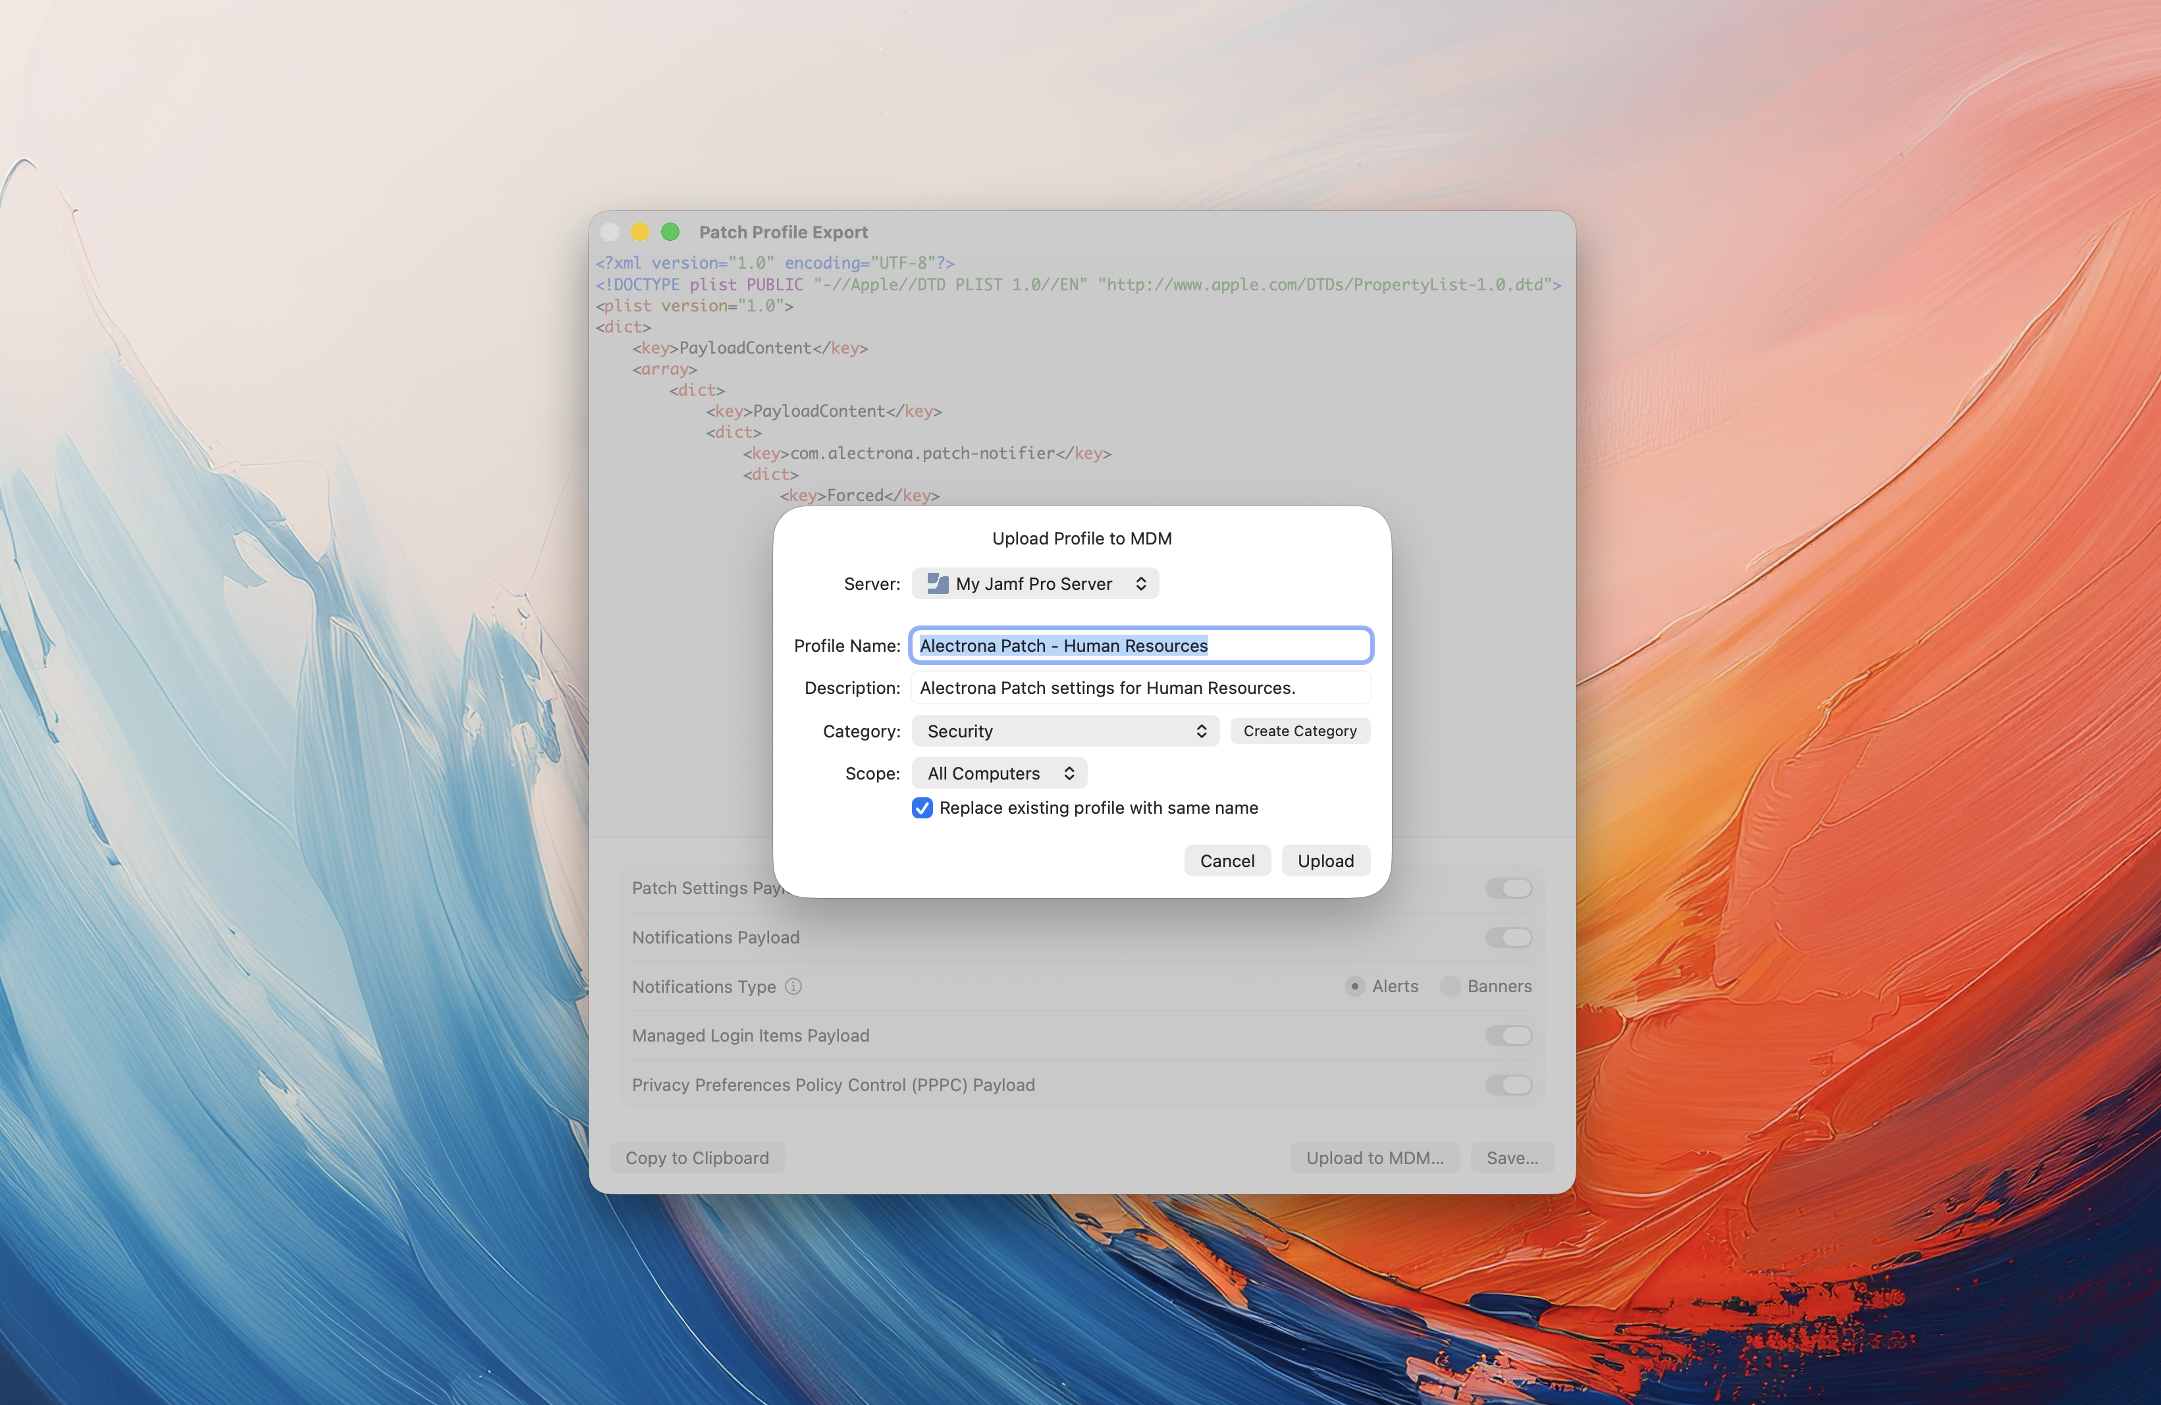Click the yellow minimize window button
The width and height of the screenshot is (2161, 1405).
point(640,232)
